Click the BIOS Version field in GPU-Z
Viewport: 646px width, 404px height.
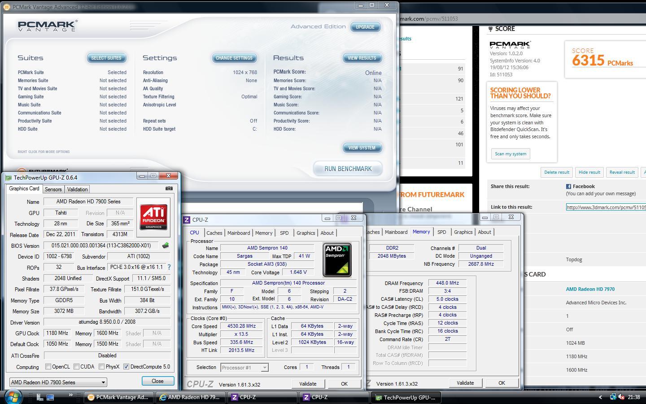point(101,246)
